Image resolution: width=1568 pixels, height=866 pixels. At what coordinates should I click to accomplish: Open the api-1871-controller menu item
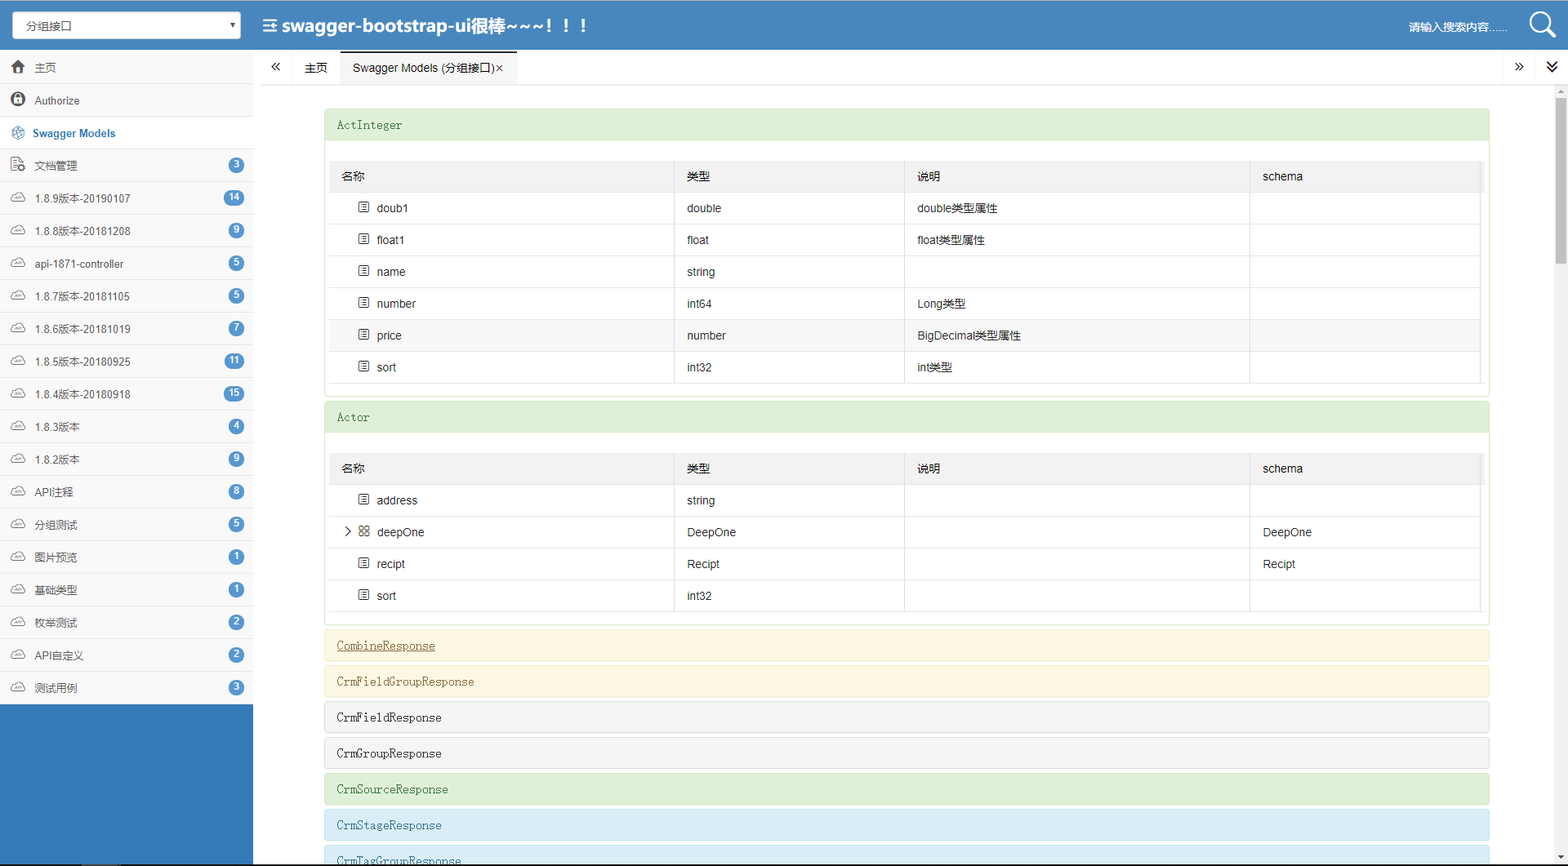[79, 264]
